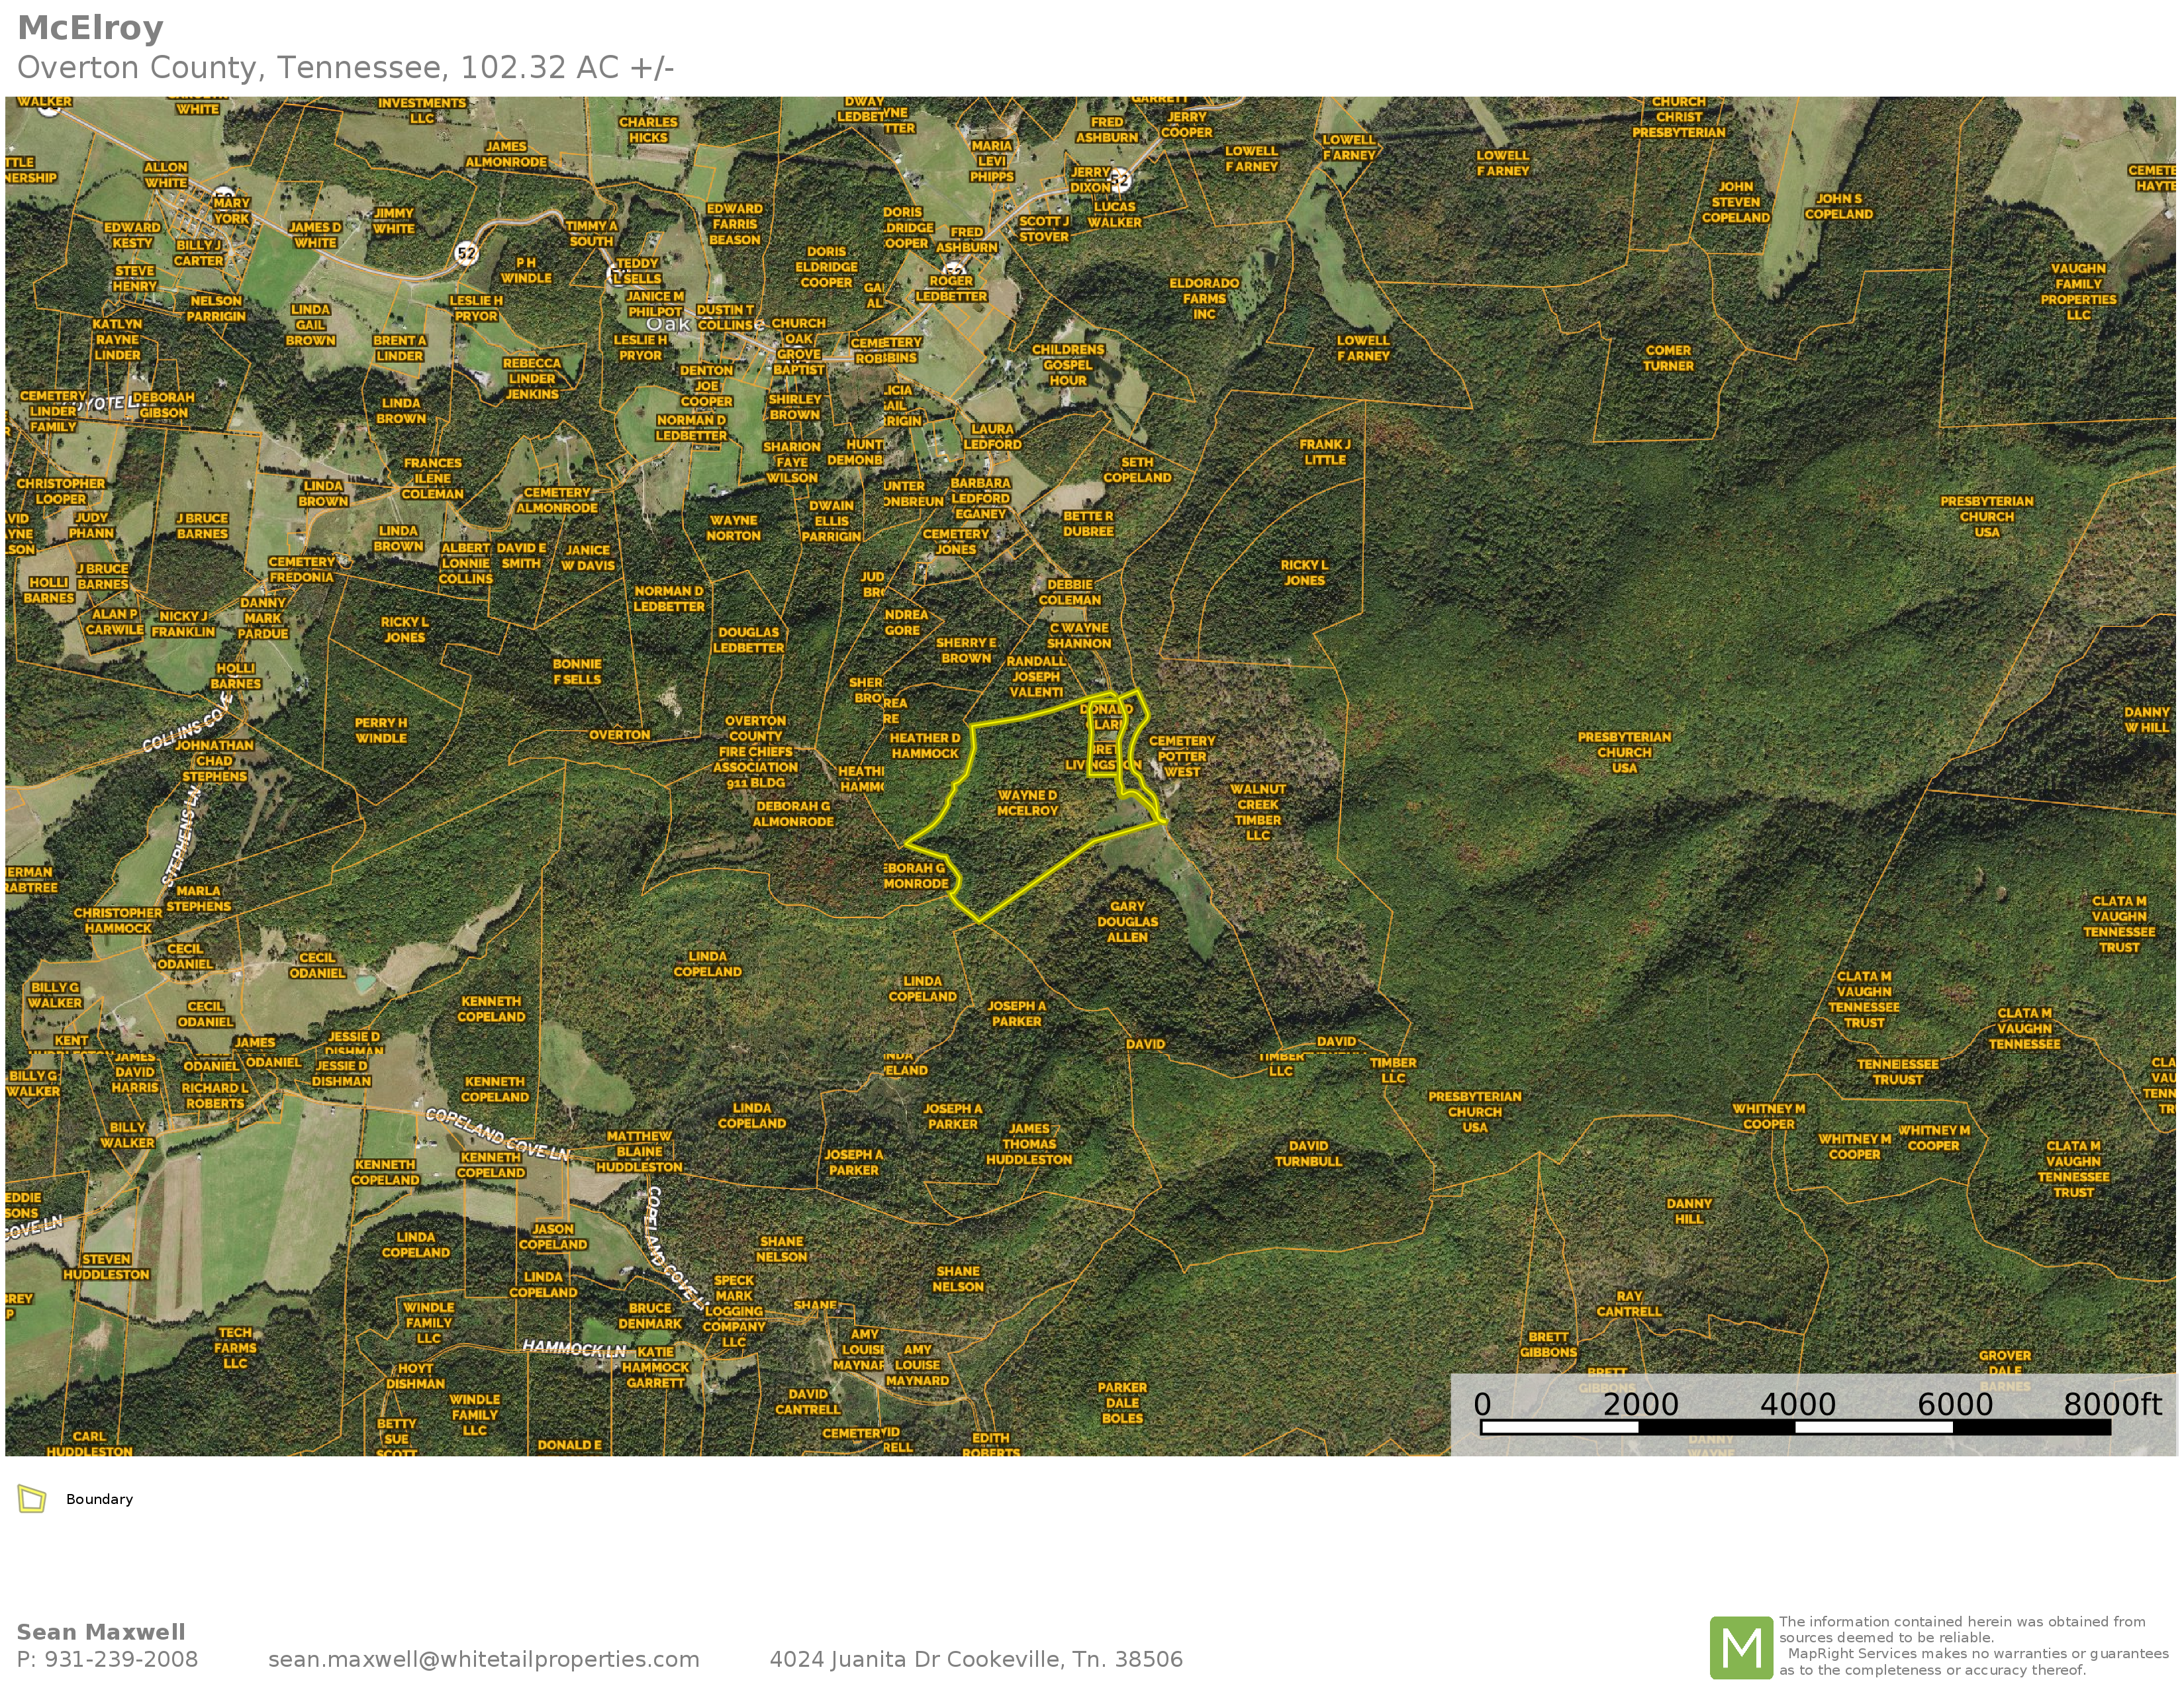Screen dimensions: 2184x1688
Task: Click the Highway 52 shield near Jerry Dixon
Action: pyautogui.click(x=1120, y=180)
